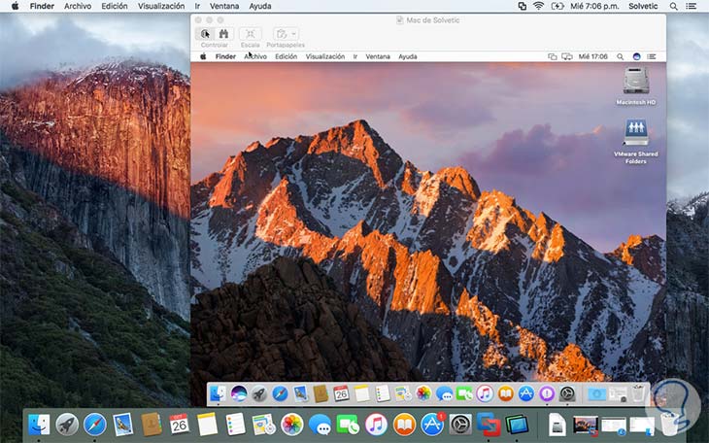Image resolution: width=709 pixels, height=443 pixels.
Task: Open Spotlight search in remote menu bar
Action: tap(621, 56)
